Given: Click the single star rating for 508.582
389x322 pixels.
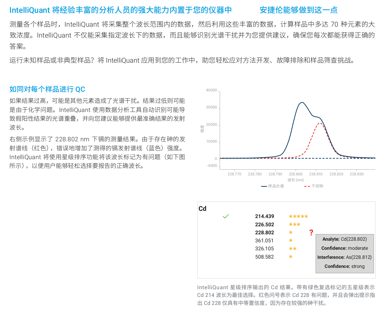Looking at the screenshot, I should 291,257.
